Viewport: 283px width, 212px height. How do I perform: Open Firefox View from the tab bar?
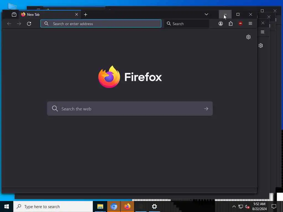[14, 15]
